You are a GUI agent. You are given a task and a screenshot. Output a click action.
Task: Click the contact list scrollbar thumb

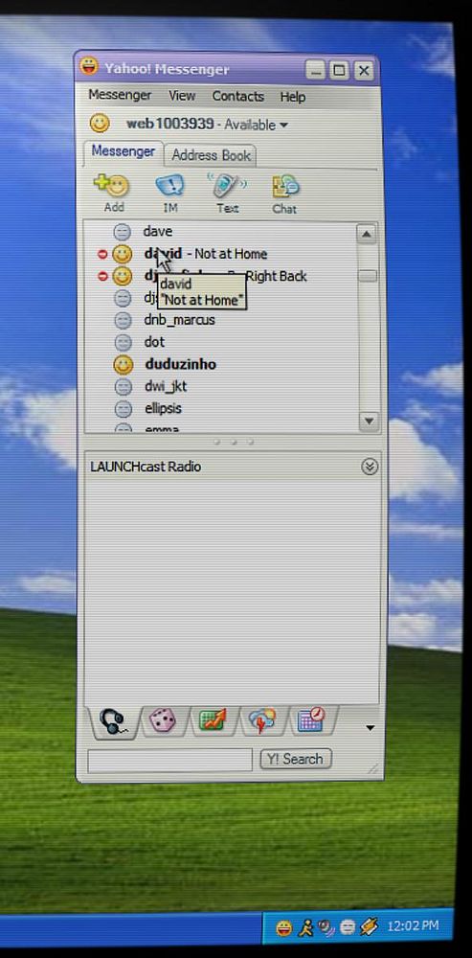point(368,276)
